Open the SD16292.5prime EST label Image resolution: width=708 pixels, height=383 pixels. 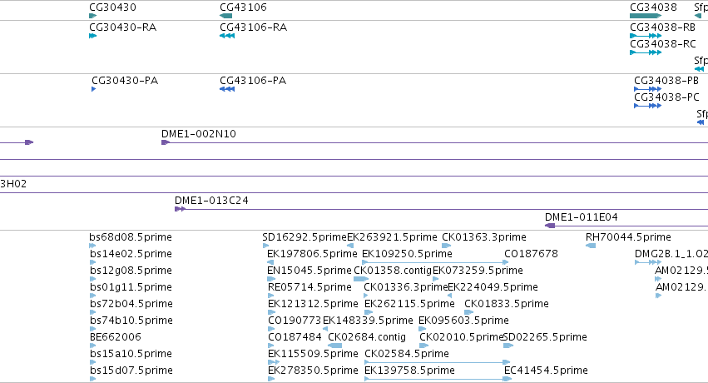click(304, 237)
